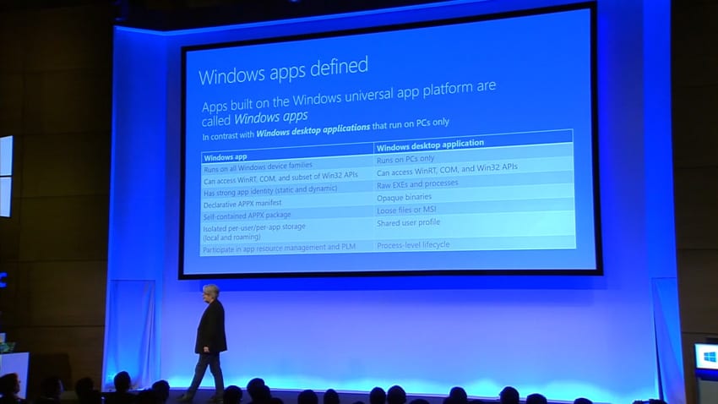The image size is (718, 404).
Task: Click the line "Apps built on the Windows universal app platform are"
Action: click(x=349, y=96)
